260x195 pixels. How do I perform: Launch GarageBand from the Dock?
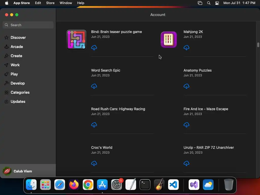pyautogui.click(x=159, y=185)
